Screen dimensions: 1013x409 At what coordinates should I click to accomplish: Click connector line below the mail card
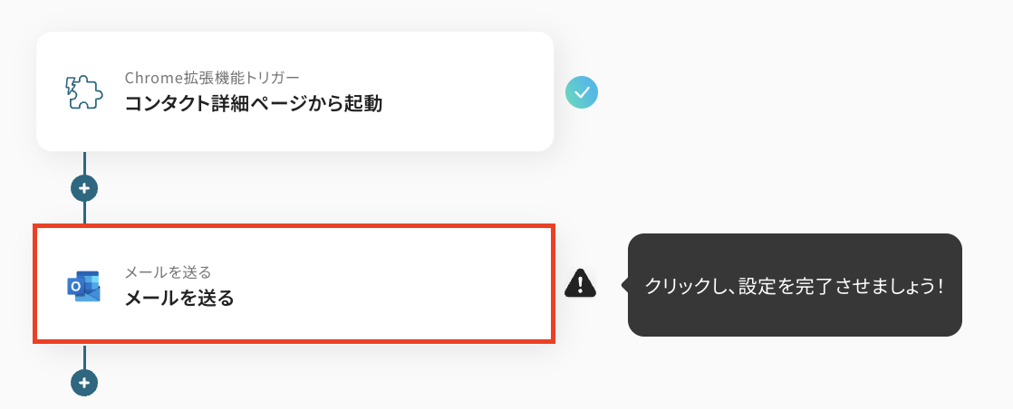[84, 356]
